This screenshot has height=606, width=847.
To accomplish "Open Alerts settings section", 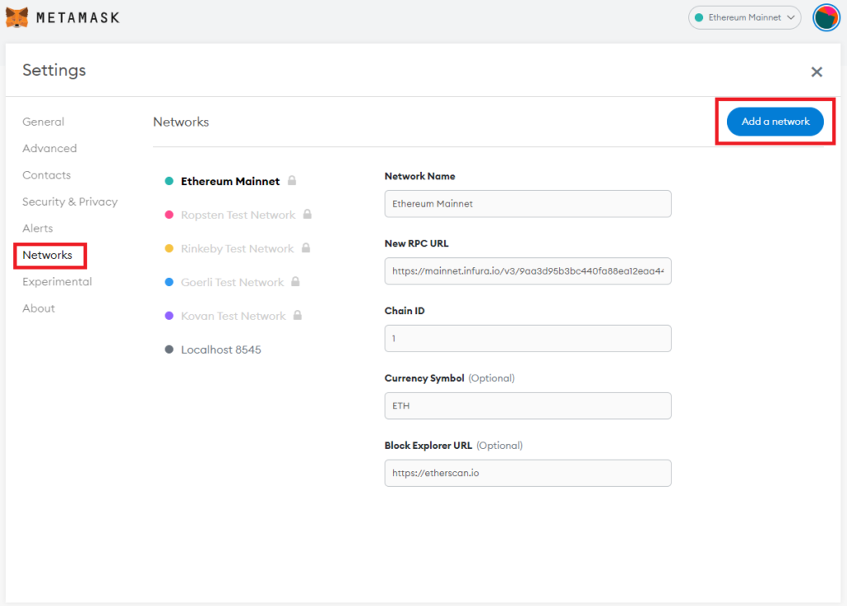I will pyautogui.click(x=38, y=228).
